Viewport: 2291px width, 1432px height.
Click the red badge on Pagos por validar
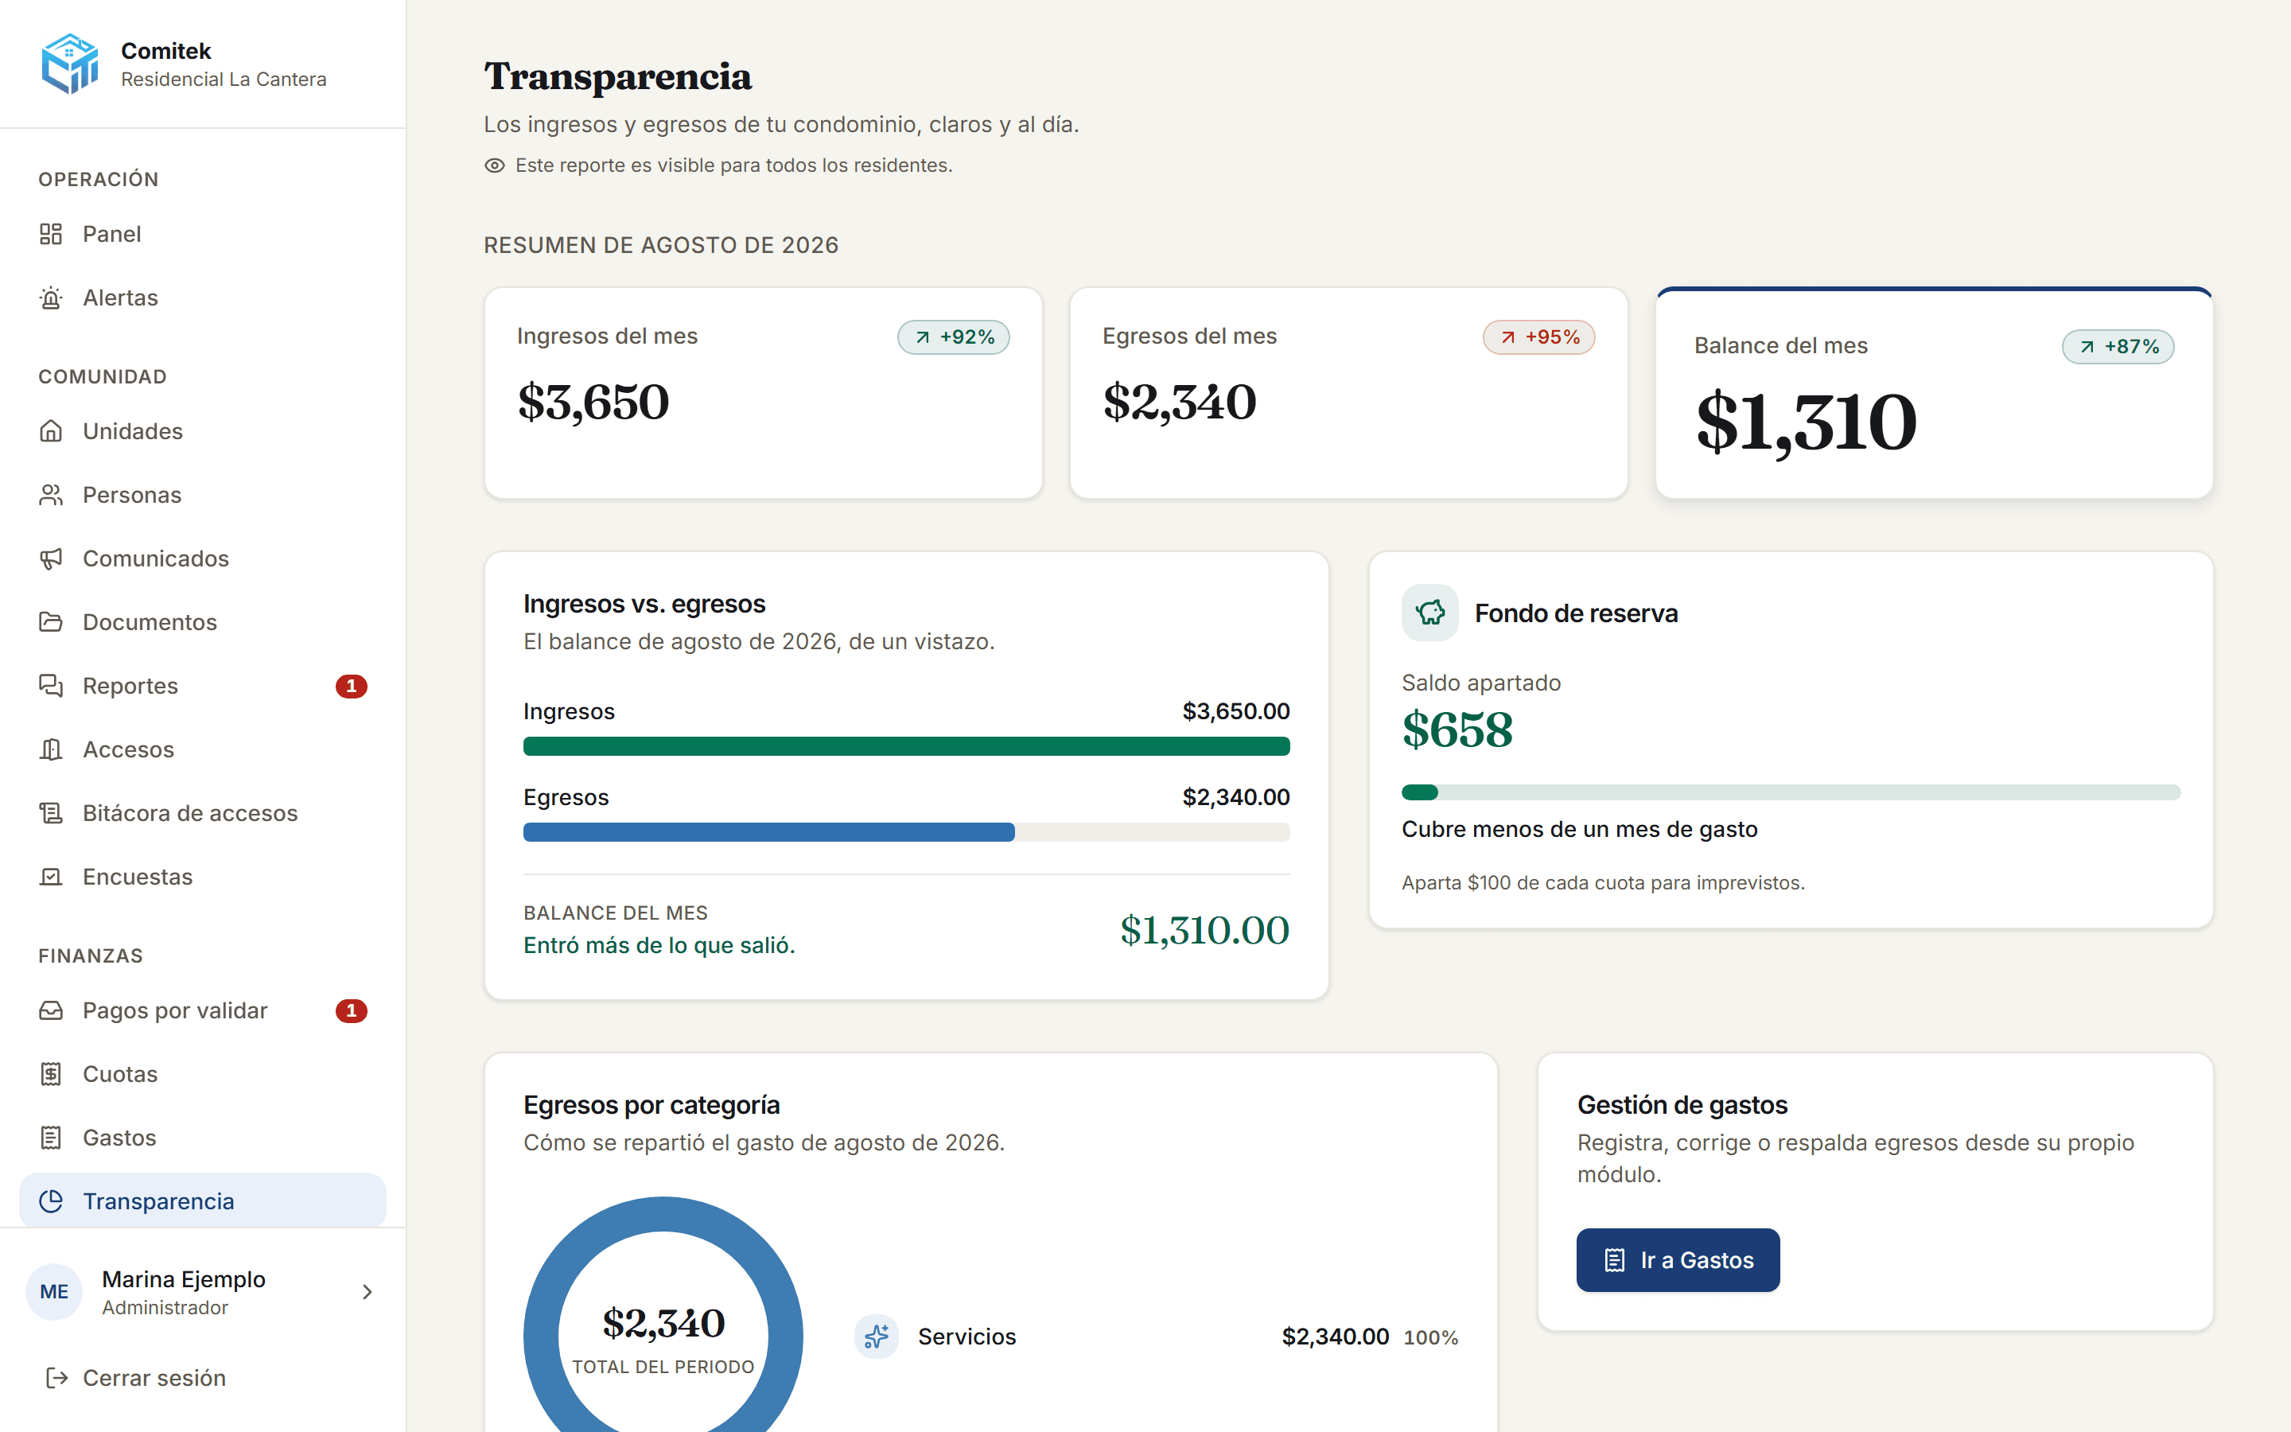tap(352, 1010)
